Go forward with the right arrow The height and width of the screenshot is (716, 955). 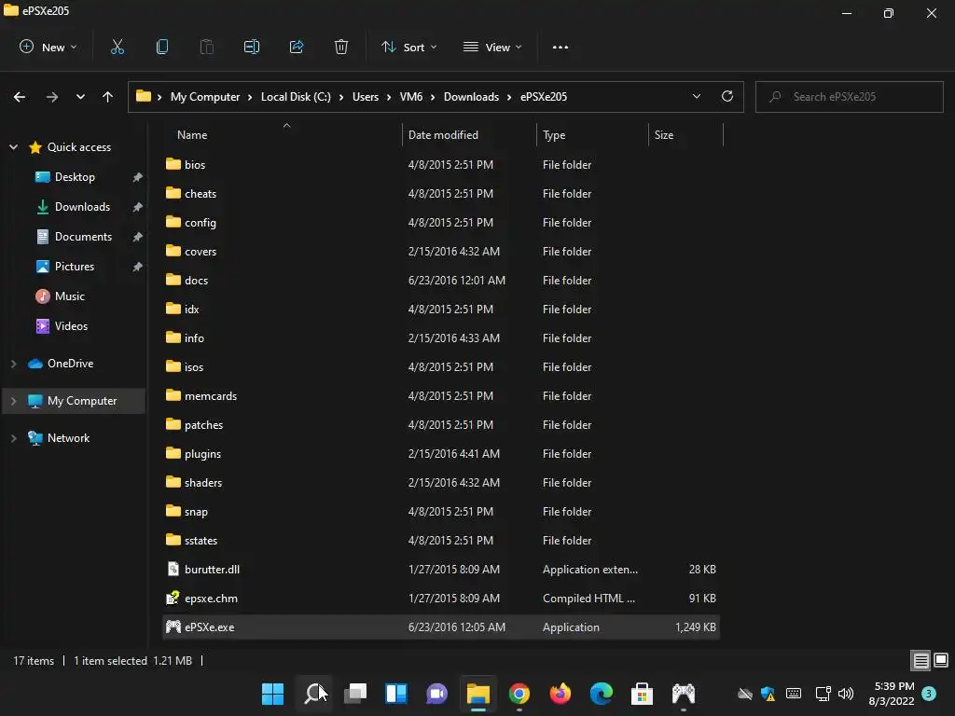pos(52,97)
